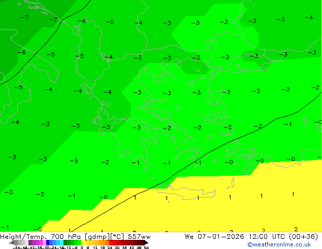322x249 pixels.
Task: Select the cyan swatch in the legend
Action: [x=61, y=242]
